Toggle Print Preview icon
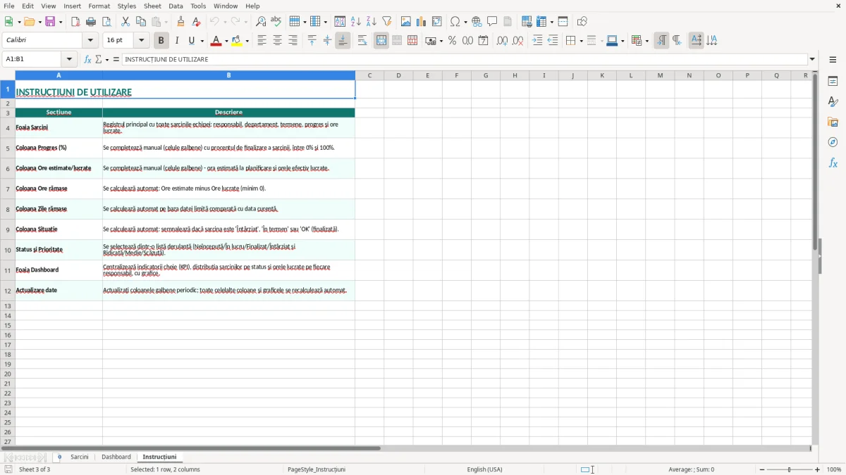846x475 pixels. (x=106, y=22)
